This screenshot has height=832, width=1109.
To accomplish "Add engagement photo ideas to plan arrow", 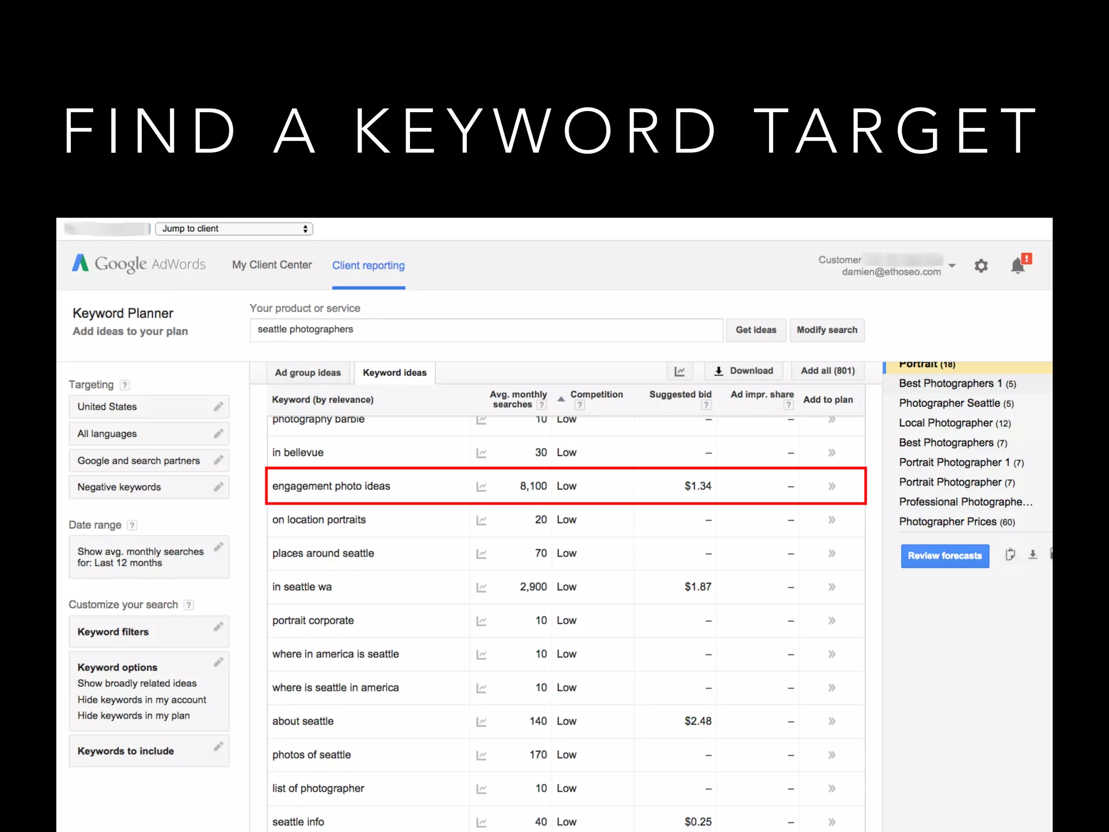I will point(832,486).
